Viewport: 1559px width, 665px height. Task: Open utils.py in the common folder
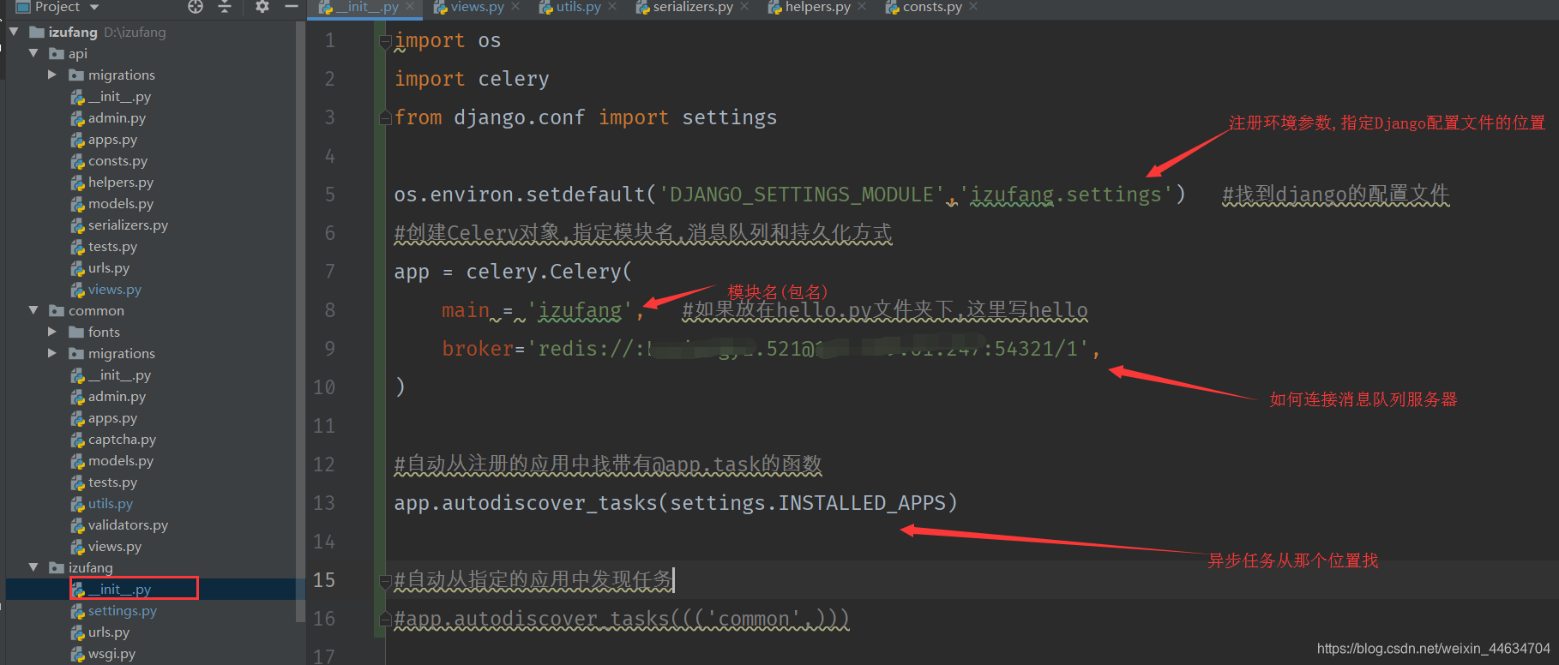pos(111,503)
